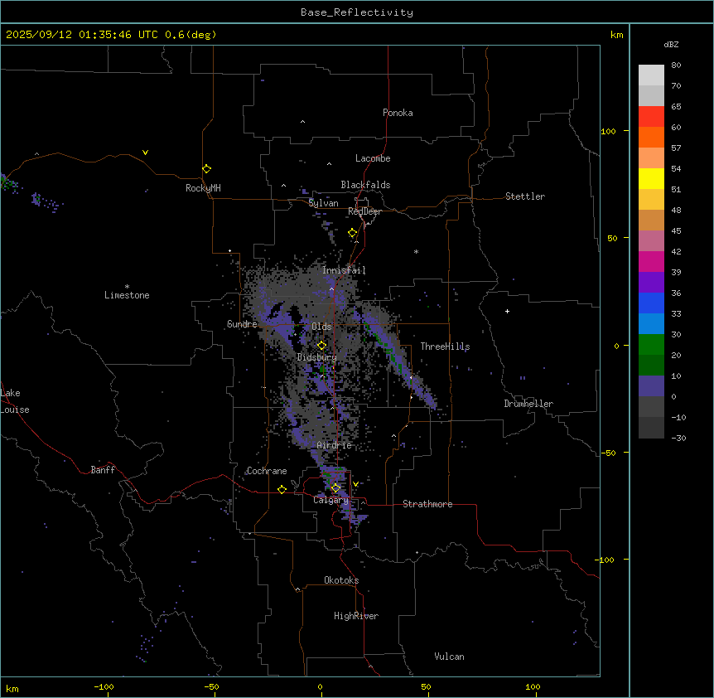
Task: Click the Okotoks label
Action: tap(341, 580)
